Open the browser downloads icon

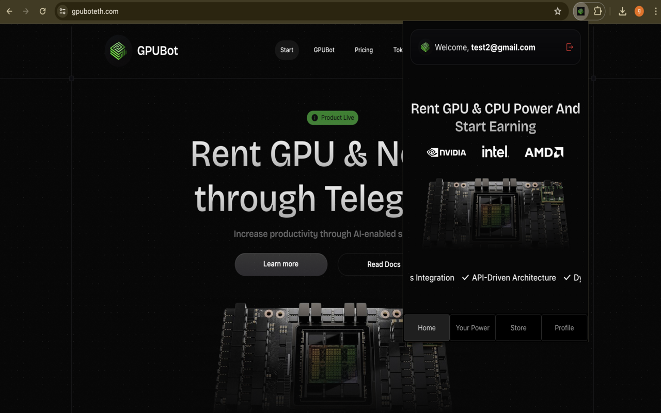tap(622, 11)
